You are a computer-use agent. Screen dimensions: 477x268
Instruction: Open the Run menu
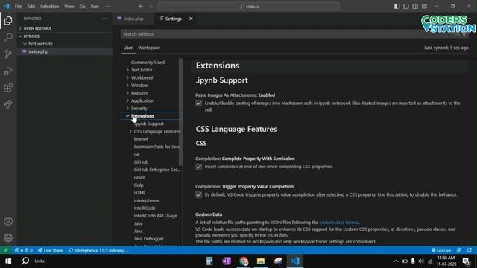[95, 7]
